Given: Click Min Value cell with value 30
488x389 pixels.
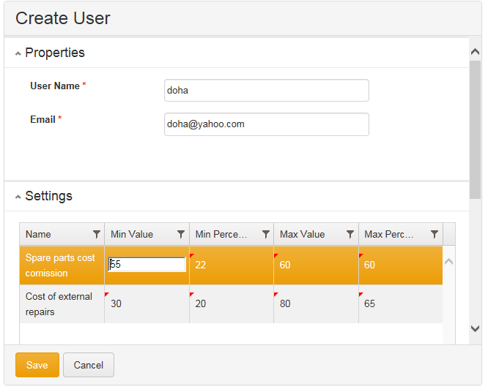Looking at the screenshot, I should click(147, 304).
